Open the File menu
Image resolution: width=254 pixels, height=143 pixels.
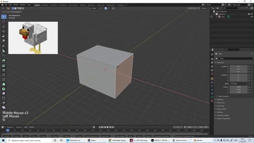(6, 5)
